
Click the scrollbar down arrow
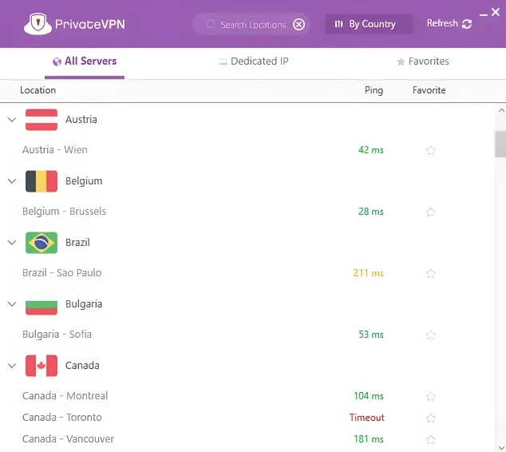(x=501, y=447)
